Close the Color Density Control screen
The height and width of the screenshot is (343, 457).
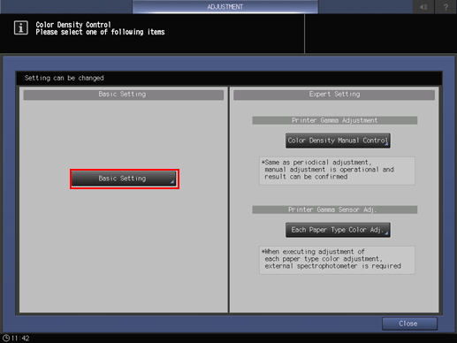409,324
